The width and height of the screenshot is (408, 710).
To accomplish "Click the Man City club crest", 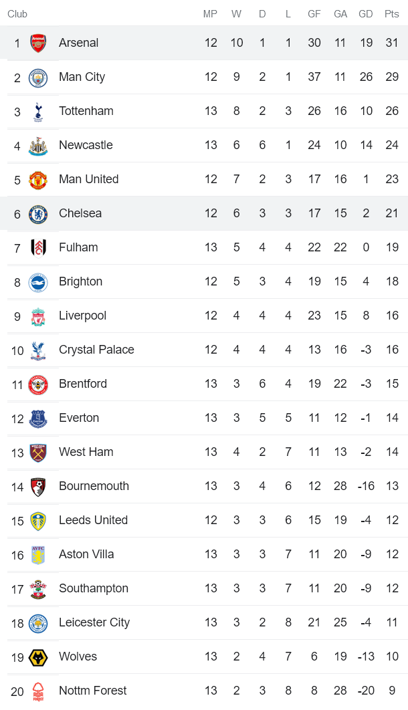I will pyautogui.click(x=38, y=78).
